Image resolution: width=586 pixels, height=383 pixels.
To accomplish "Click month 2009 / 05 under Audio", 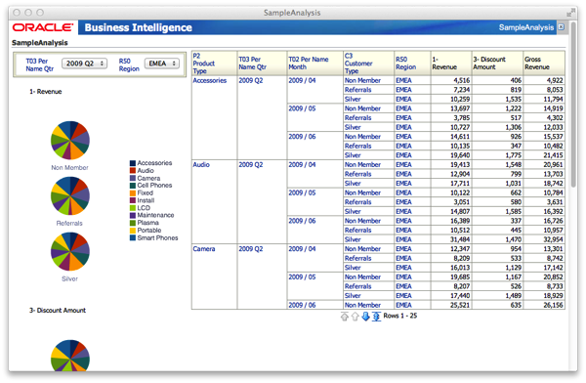I will (302, 192).
